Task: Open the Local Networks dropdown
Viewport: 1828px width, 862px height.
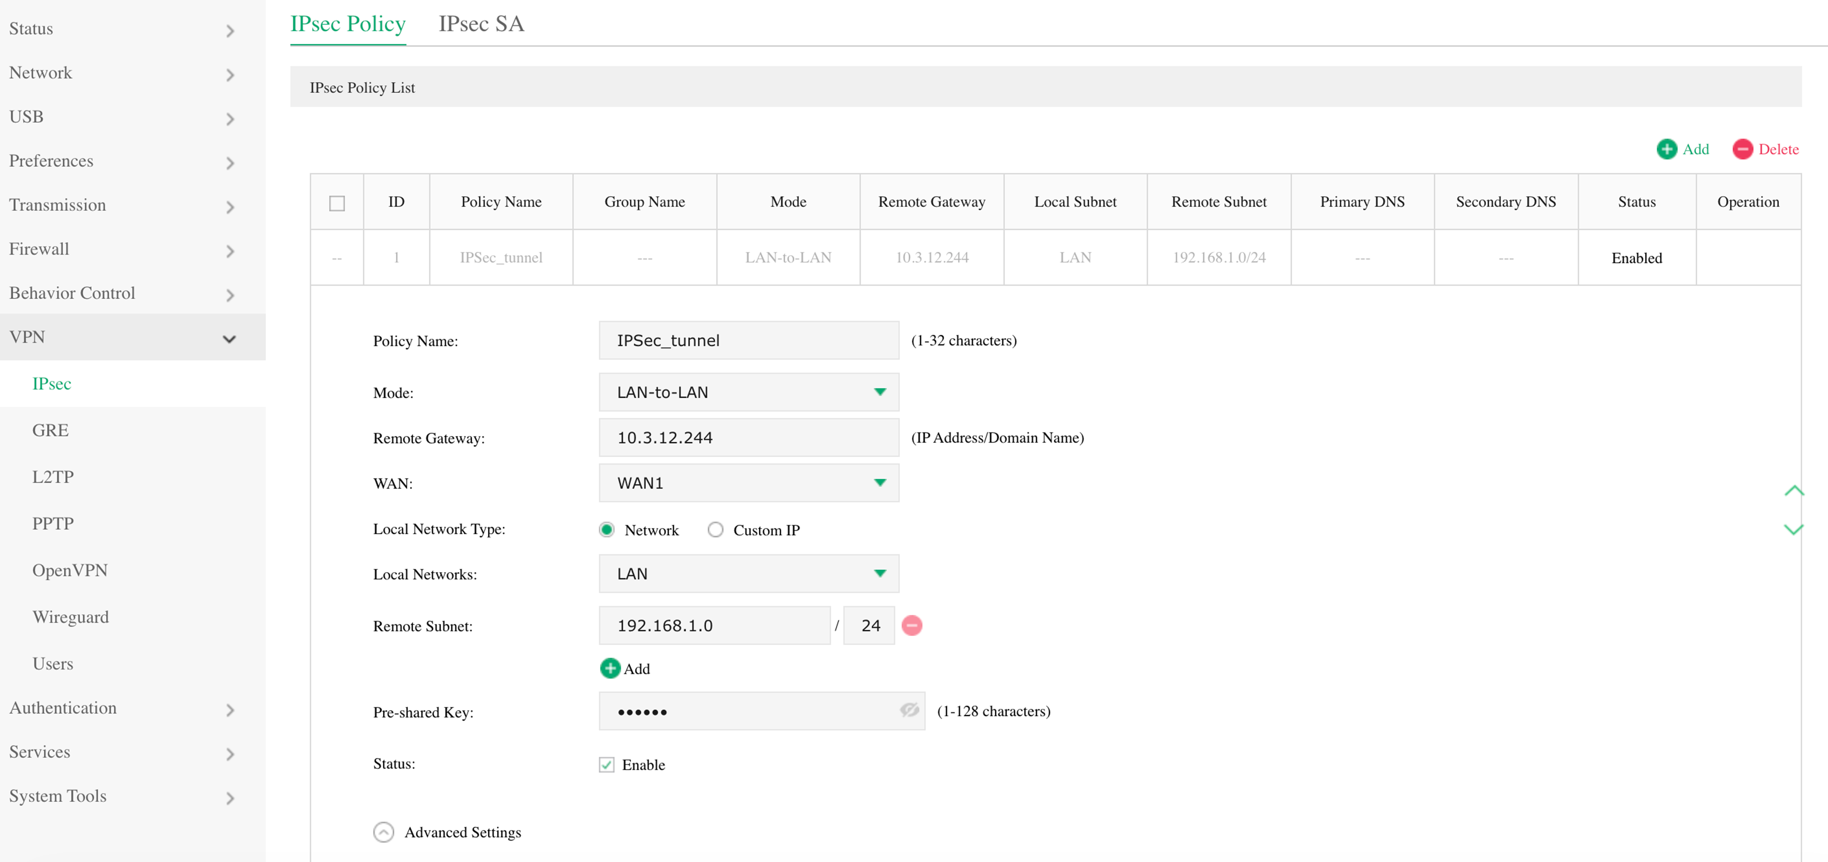Action: pos(748,574)
